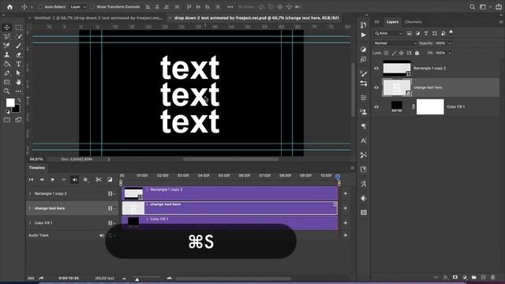This screenshot has height=284, width=505.
Task: Open the Fill value dropdown arrow
Action: 450,53
